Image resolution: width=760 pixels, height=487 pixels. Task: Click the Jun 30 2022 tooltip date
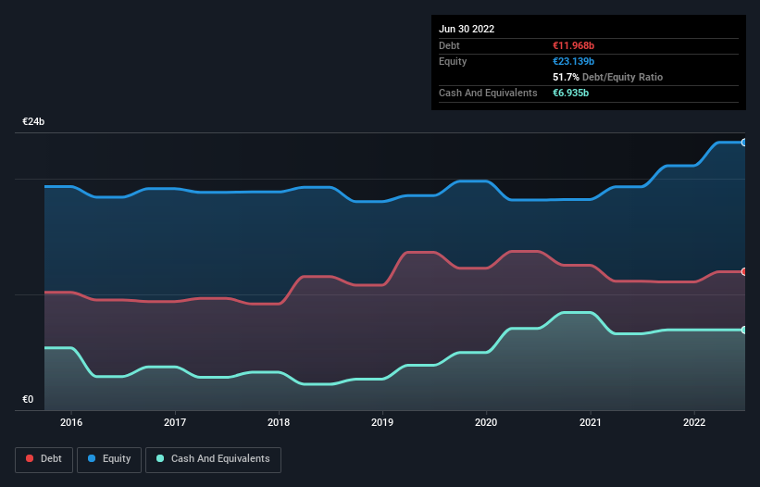(x=467, y=29)
